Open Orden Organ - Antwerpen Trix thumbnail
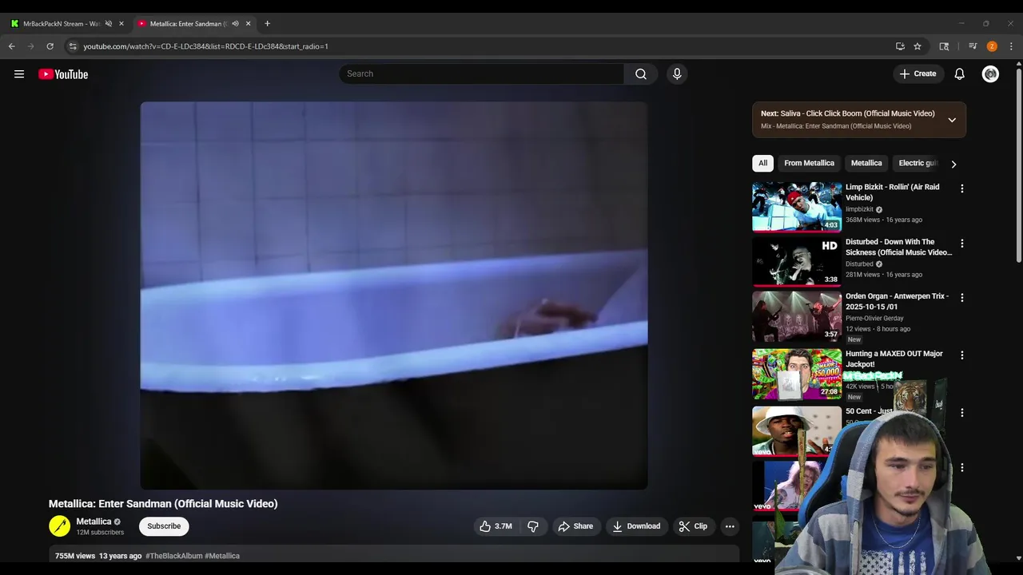The image size is (1023, 575). point(797,315)
